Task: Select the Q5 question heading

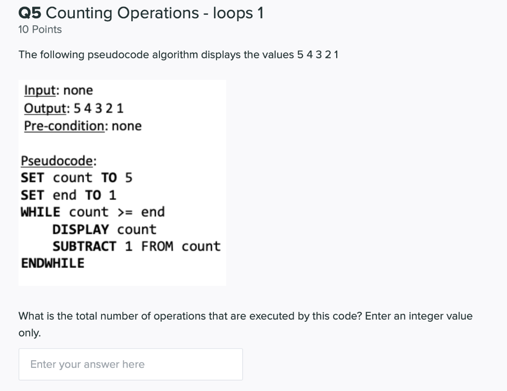Action: [29, 13]
